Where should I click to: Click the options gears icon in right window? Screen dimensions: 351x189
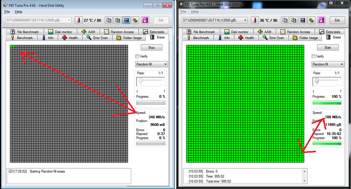click(x=311, y=20)
